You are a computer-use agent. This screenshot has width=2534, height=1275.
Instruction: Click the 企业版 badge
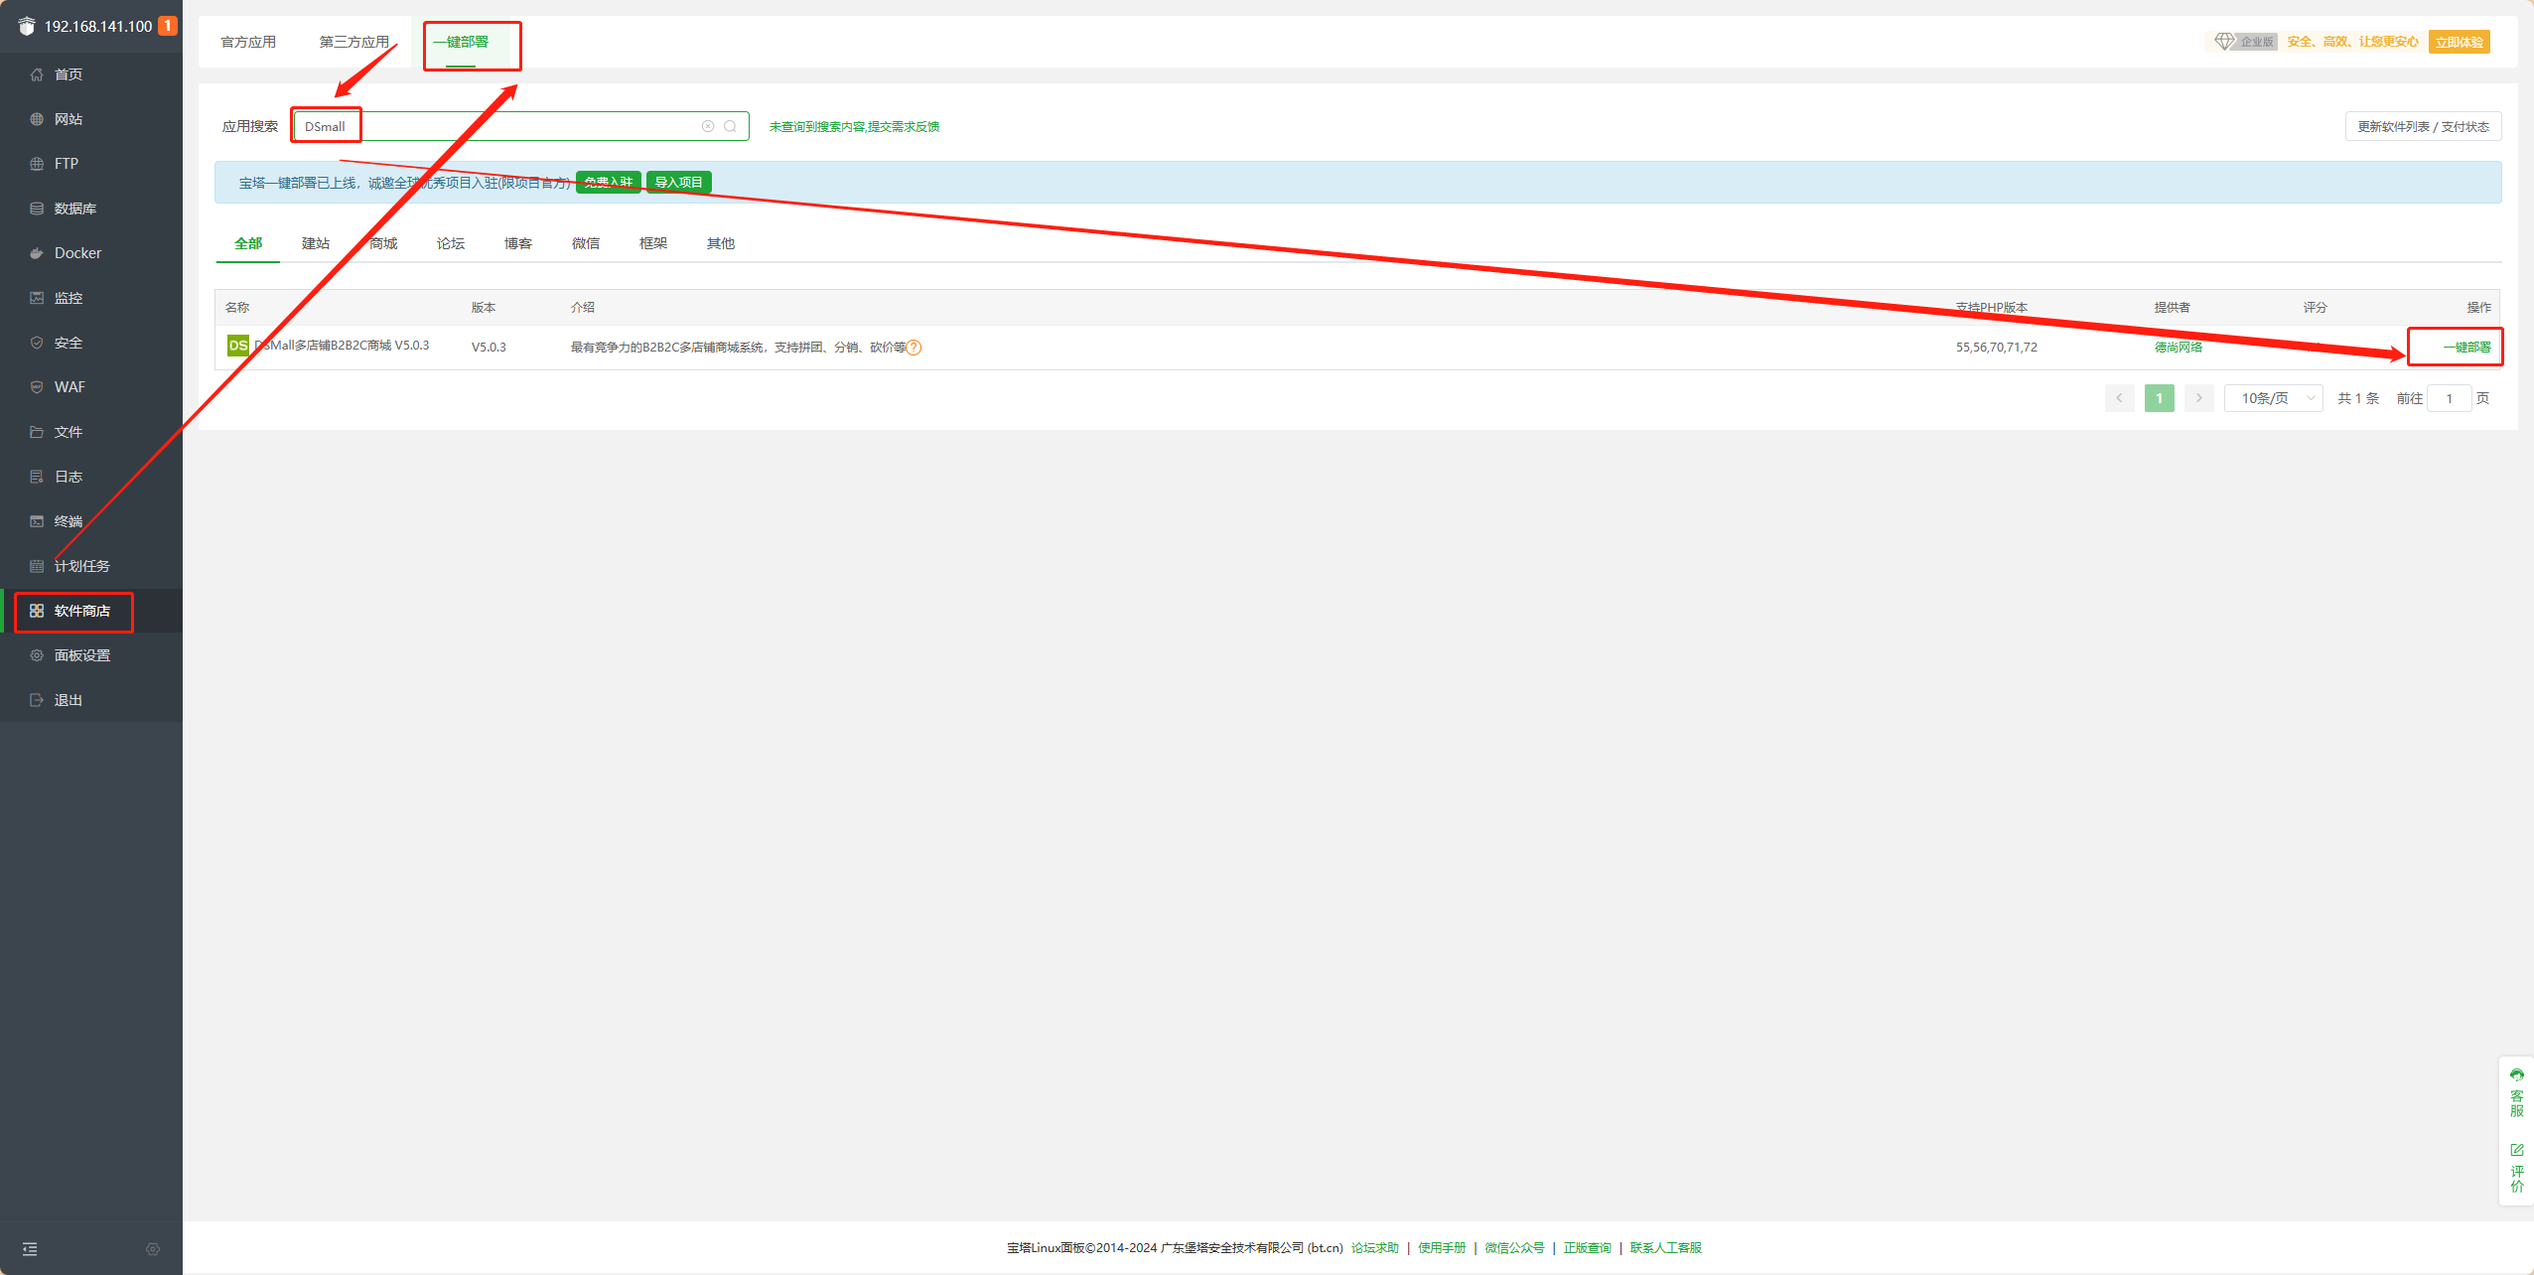pyautogui.click(x=2246, y=42)
